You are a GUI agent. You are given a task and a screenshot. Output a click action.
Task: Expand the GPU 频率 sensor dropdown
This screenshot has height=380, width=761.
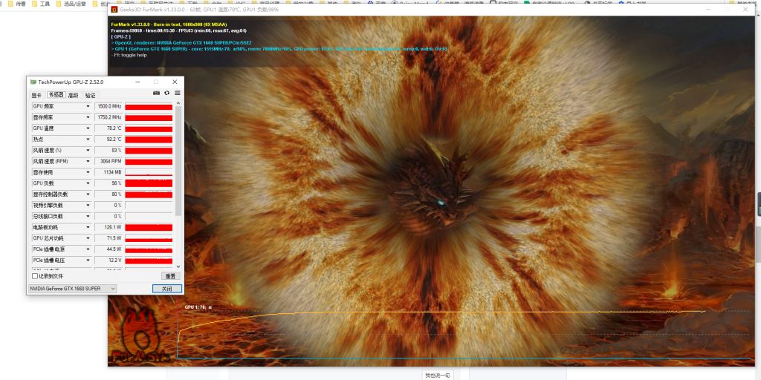(x=88, y=106)
